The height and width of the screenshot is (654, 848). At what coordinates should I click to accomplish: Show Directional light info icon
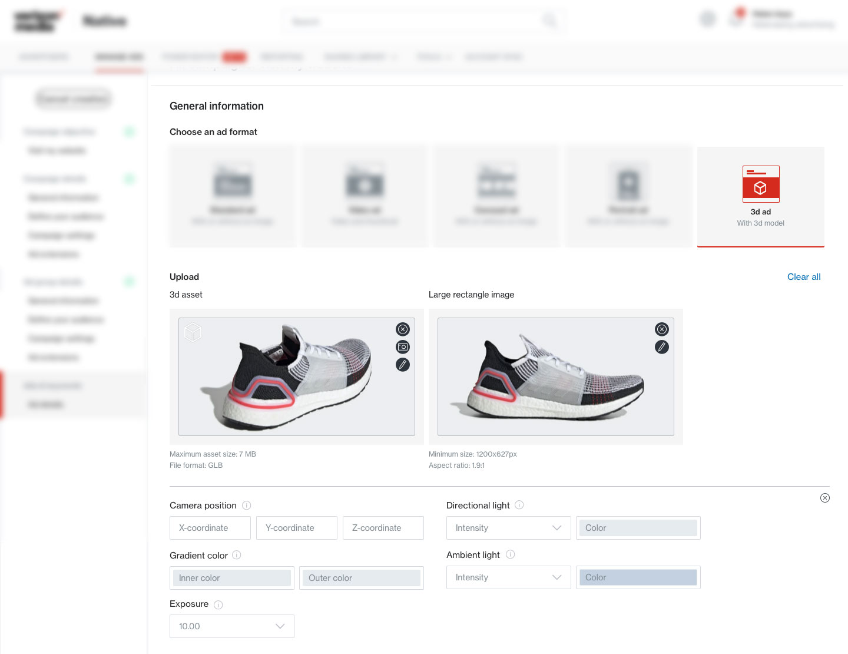point(519,505)
